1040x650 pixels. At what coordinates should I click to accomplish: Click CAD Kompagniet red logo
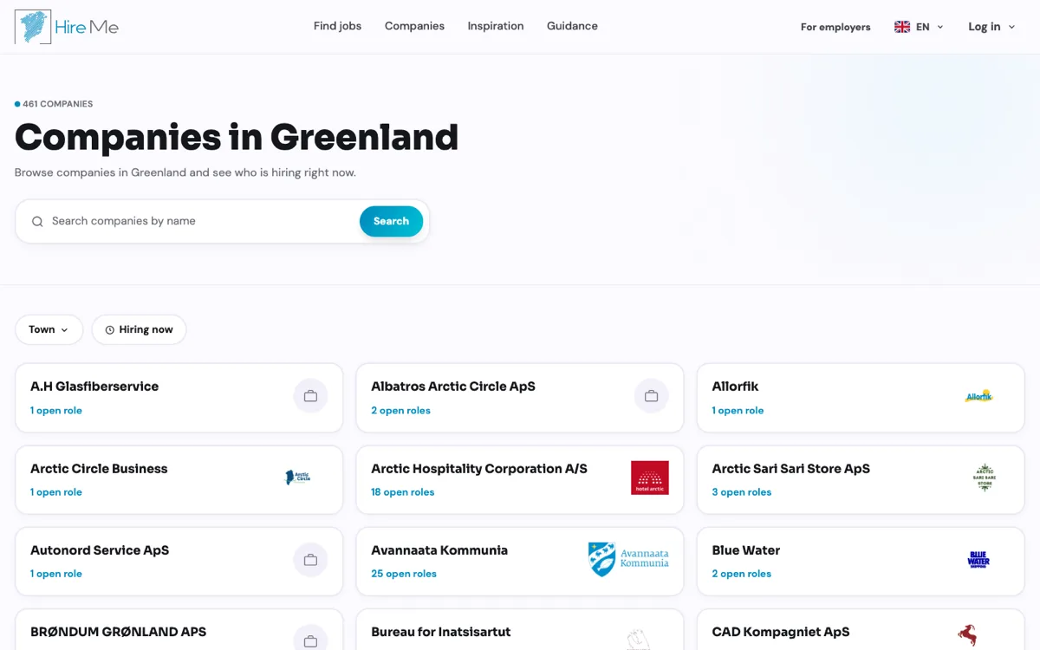967,635
